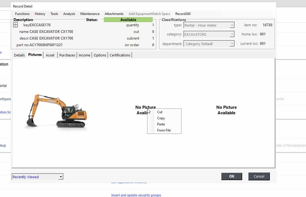The image size is (306, 197).
Task: Switch to the Details tab
Action: (x=19, y=55)
